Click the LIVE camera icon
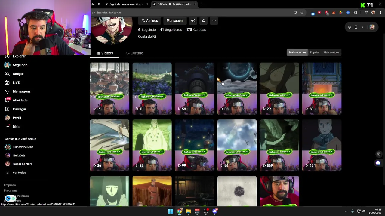Image resolution: width=385 pixels, height=216 pixels. (7, 82)
